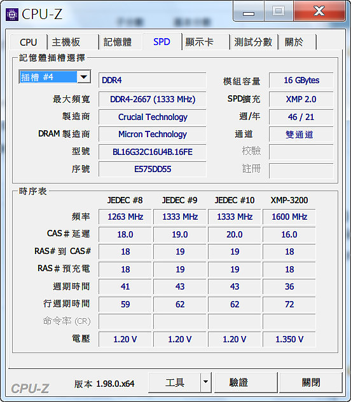Click the 工具 button
Screen dimensions: 351x402
pos(175,382)
